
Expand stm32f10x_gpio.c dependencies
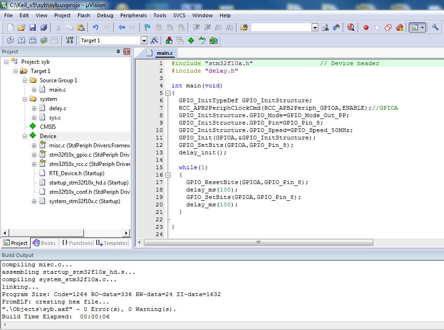[34, 155]
